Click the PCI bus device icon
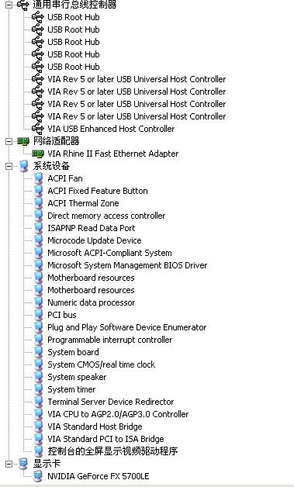Image resolution: width=294 pixels, height=487 pixels. 38,315
